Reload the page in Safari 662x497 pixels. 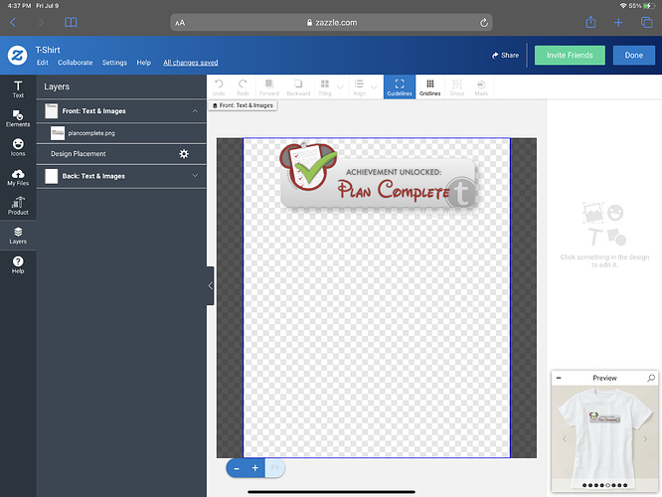pyautogui.click(x=484, y=23)
